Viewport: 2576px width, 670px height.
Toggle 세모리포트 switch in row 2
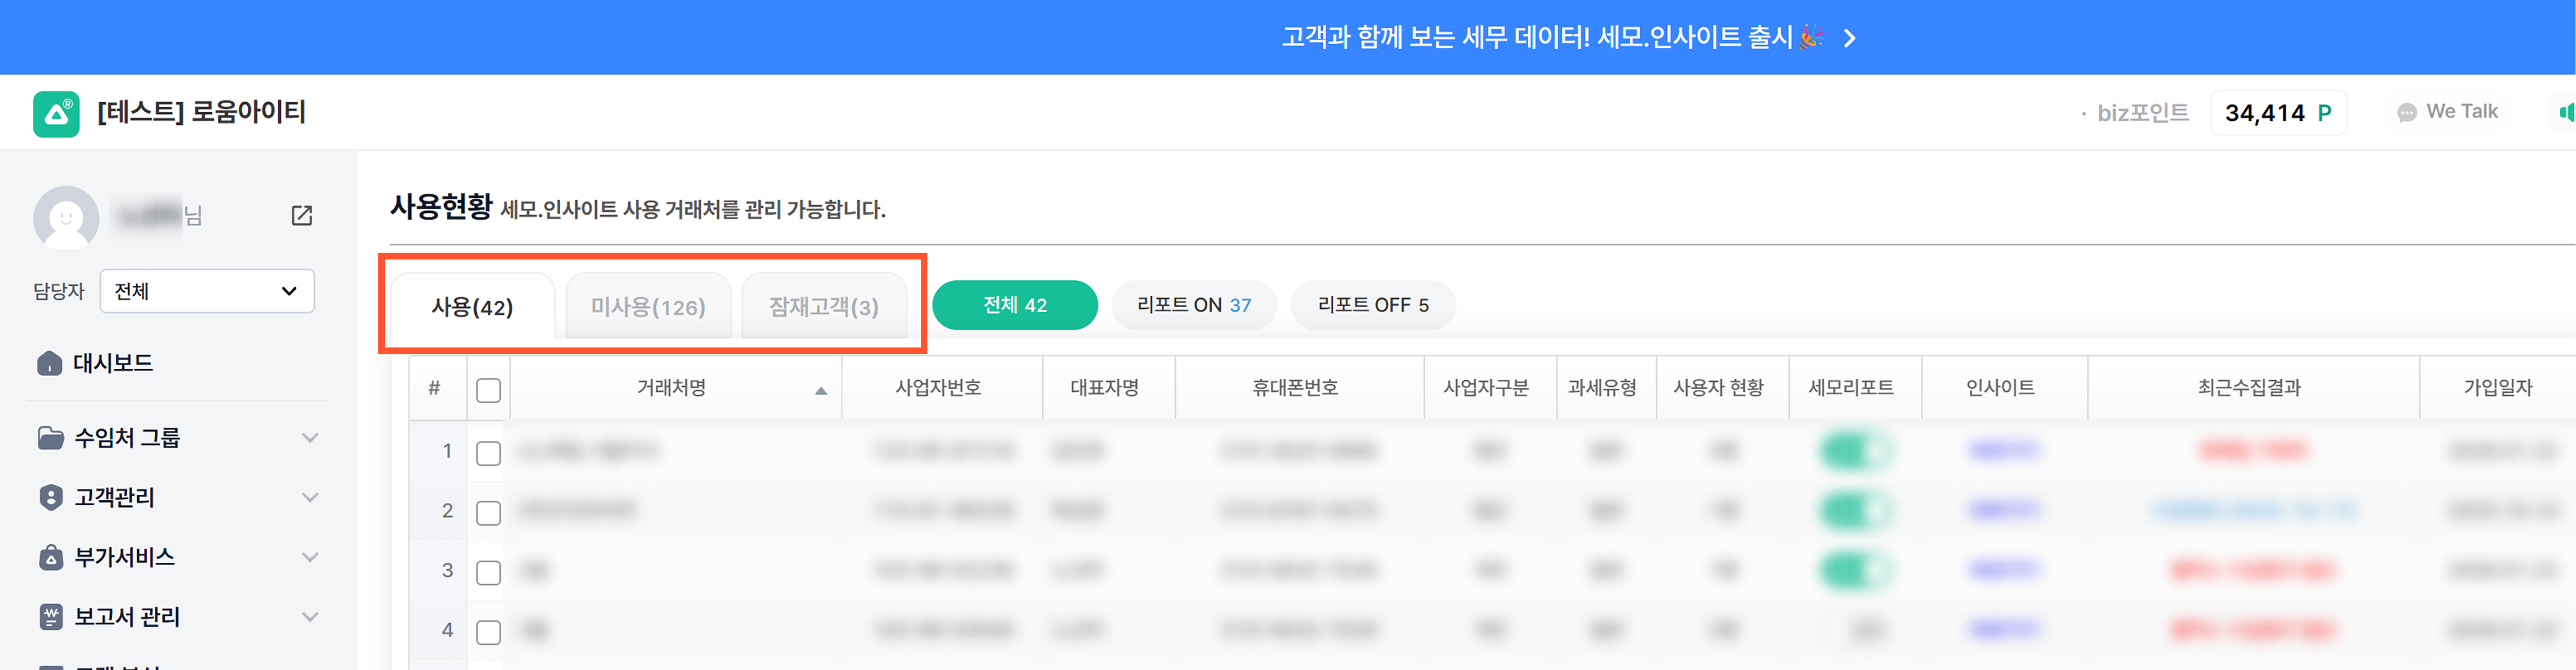(x=1855, y=511)
